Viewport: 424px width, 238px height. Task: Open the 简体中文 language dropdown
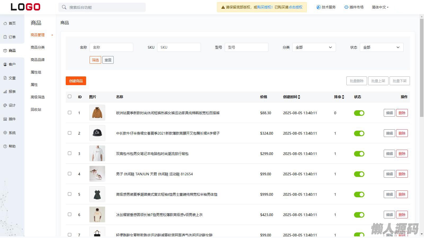tap(380, 7)
